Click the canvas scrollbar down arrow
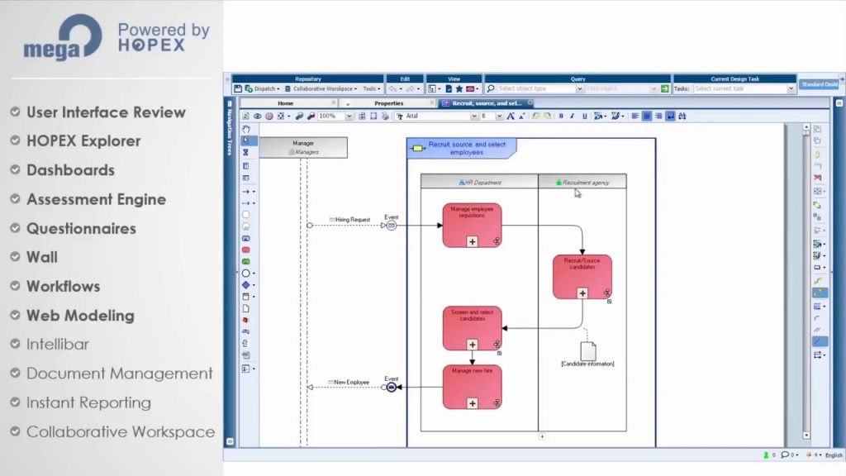This screenshot has height=476, width=846. click(806, 435)
